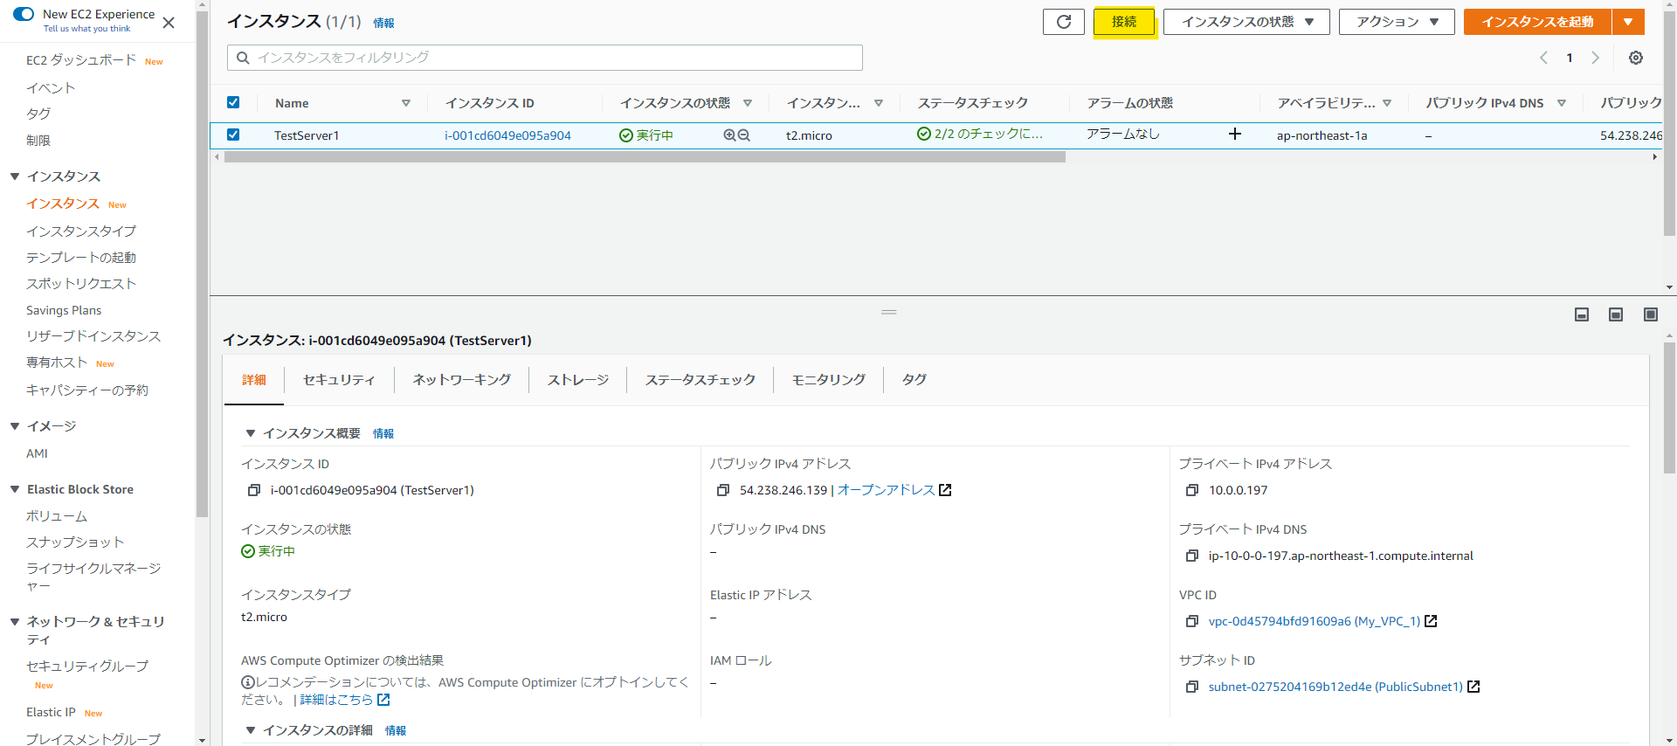
Task: Copy private IPv4 address icon
Action: pos(1192,490)
